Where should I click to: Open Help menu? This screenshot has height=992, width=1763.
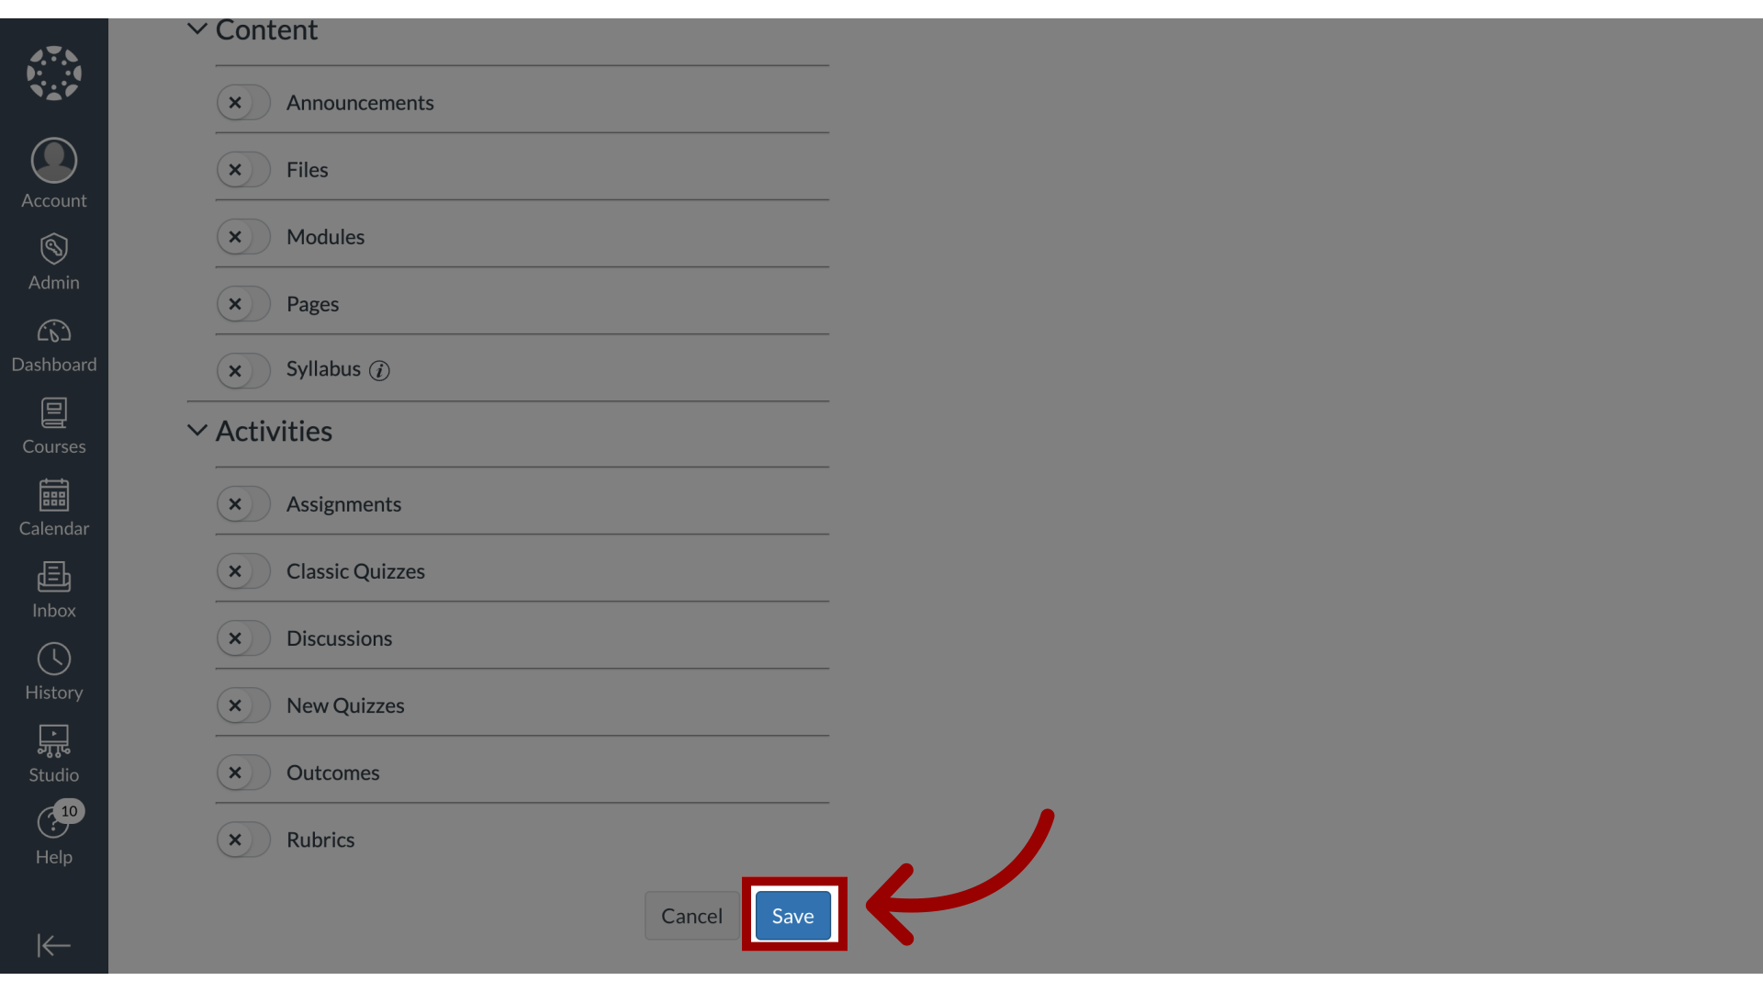pyautogui.click(x=53, y=836)
